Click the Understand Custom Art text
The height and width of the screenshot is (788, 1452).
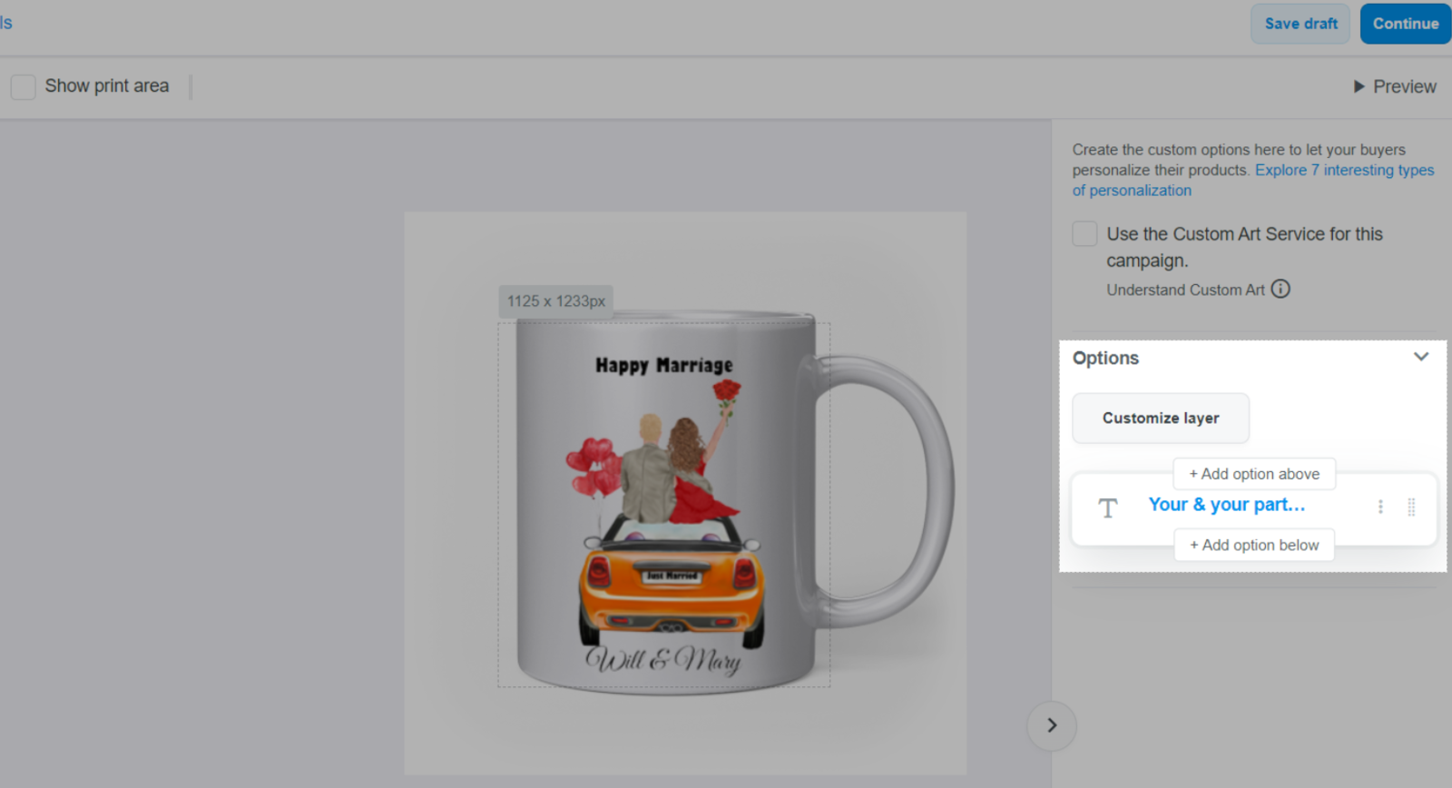[1184, 290]
